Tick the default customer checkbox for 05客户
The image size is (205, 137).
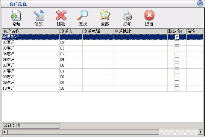click(x=177, y=60)
